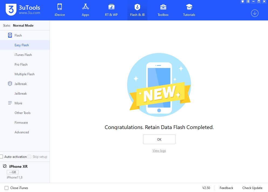Viewport: 268px width, 192px height.
Task: Open the Toolbox icon
Action: [x=163, y=7]
